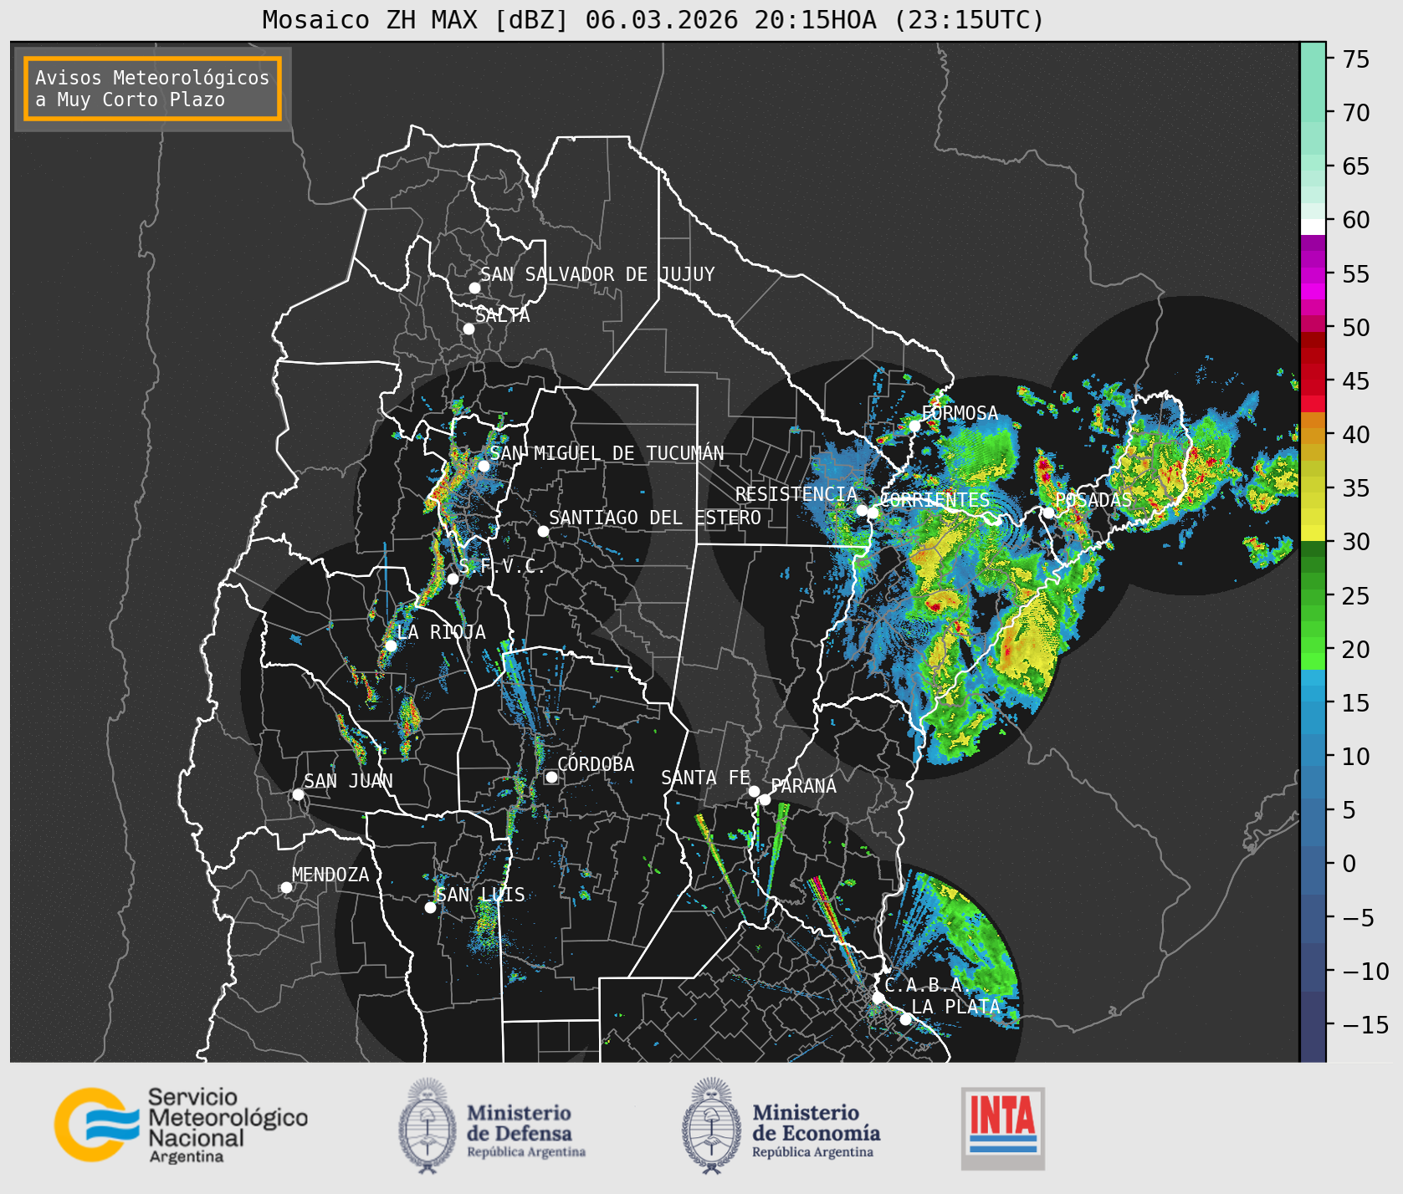Click the MENDOZA label text
Screen dimensions: 1403x1194
(x=330, y=875)
